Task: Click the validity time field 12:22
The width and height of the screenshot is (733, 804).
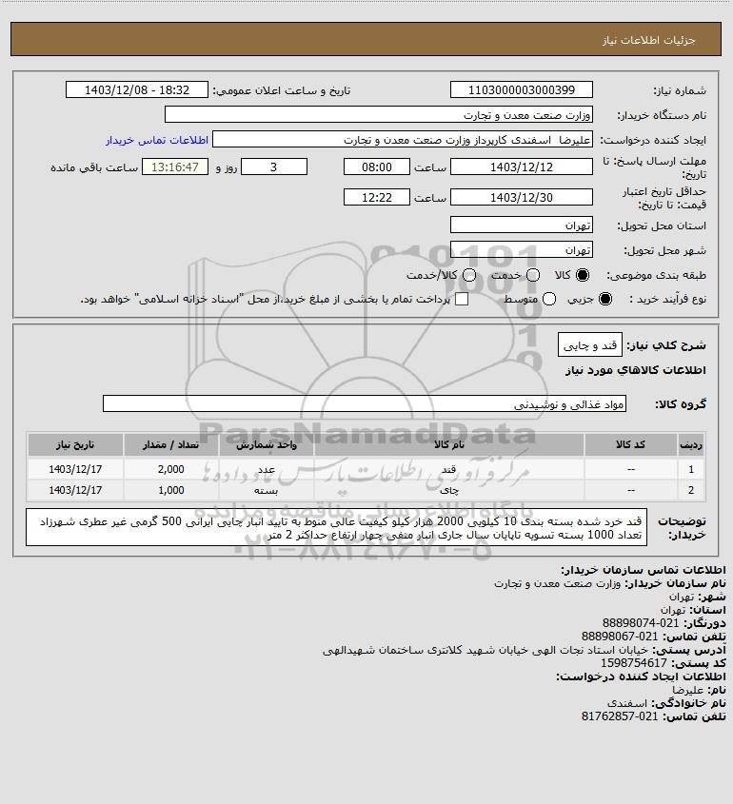Action: 377,197
